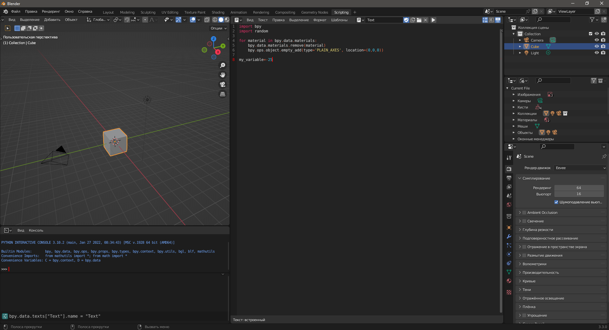Screen dimensions: 609x330
Task: Toggle word wrap in text editor
Action: pyautogui.click(x=492, y=20)
